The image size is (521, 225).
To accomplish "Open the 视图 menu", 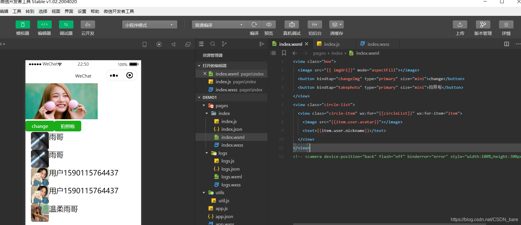I will tap(56, 12).
